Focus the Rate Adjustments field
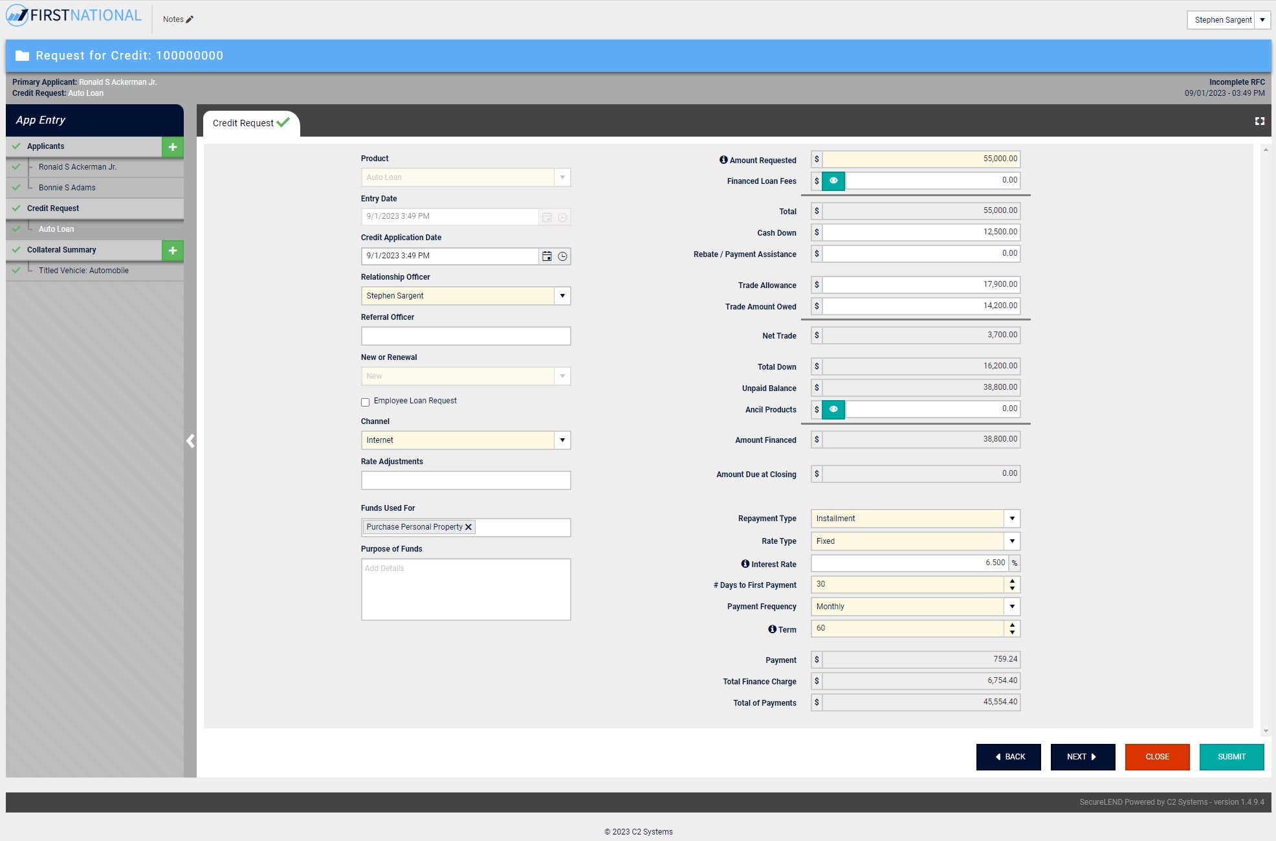Viewport: 1276px width, 841px height. 466,480
